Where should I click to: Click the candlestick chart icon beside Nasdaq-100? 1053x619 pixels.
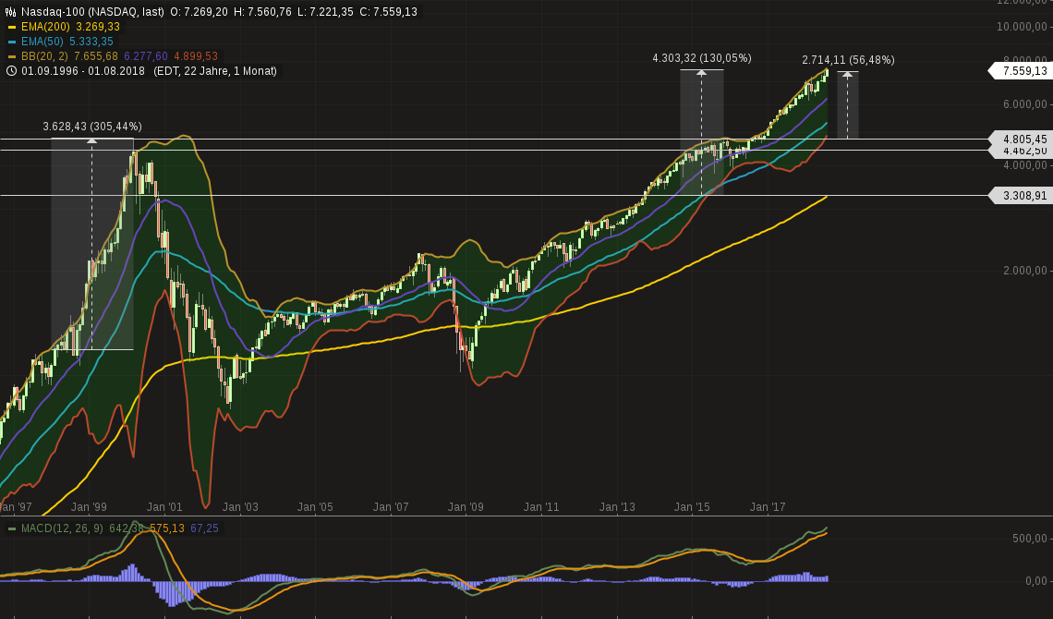(9, 12)
